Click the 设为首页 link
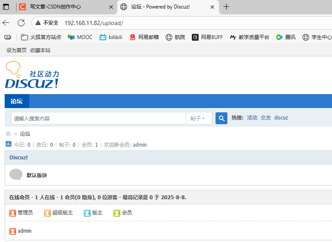 [x=17, y=50]
